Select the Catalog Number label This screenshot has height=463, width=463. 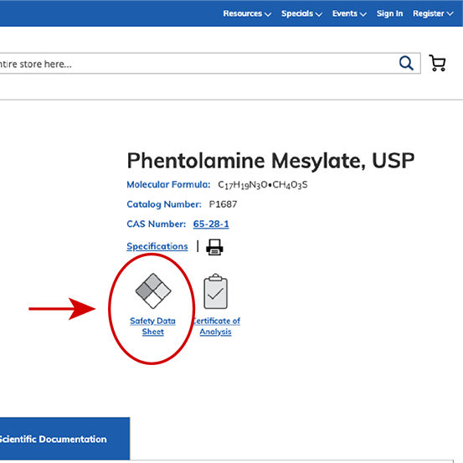point(164,204)
